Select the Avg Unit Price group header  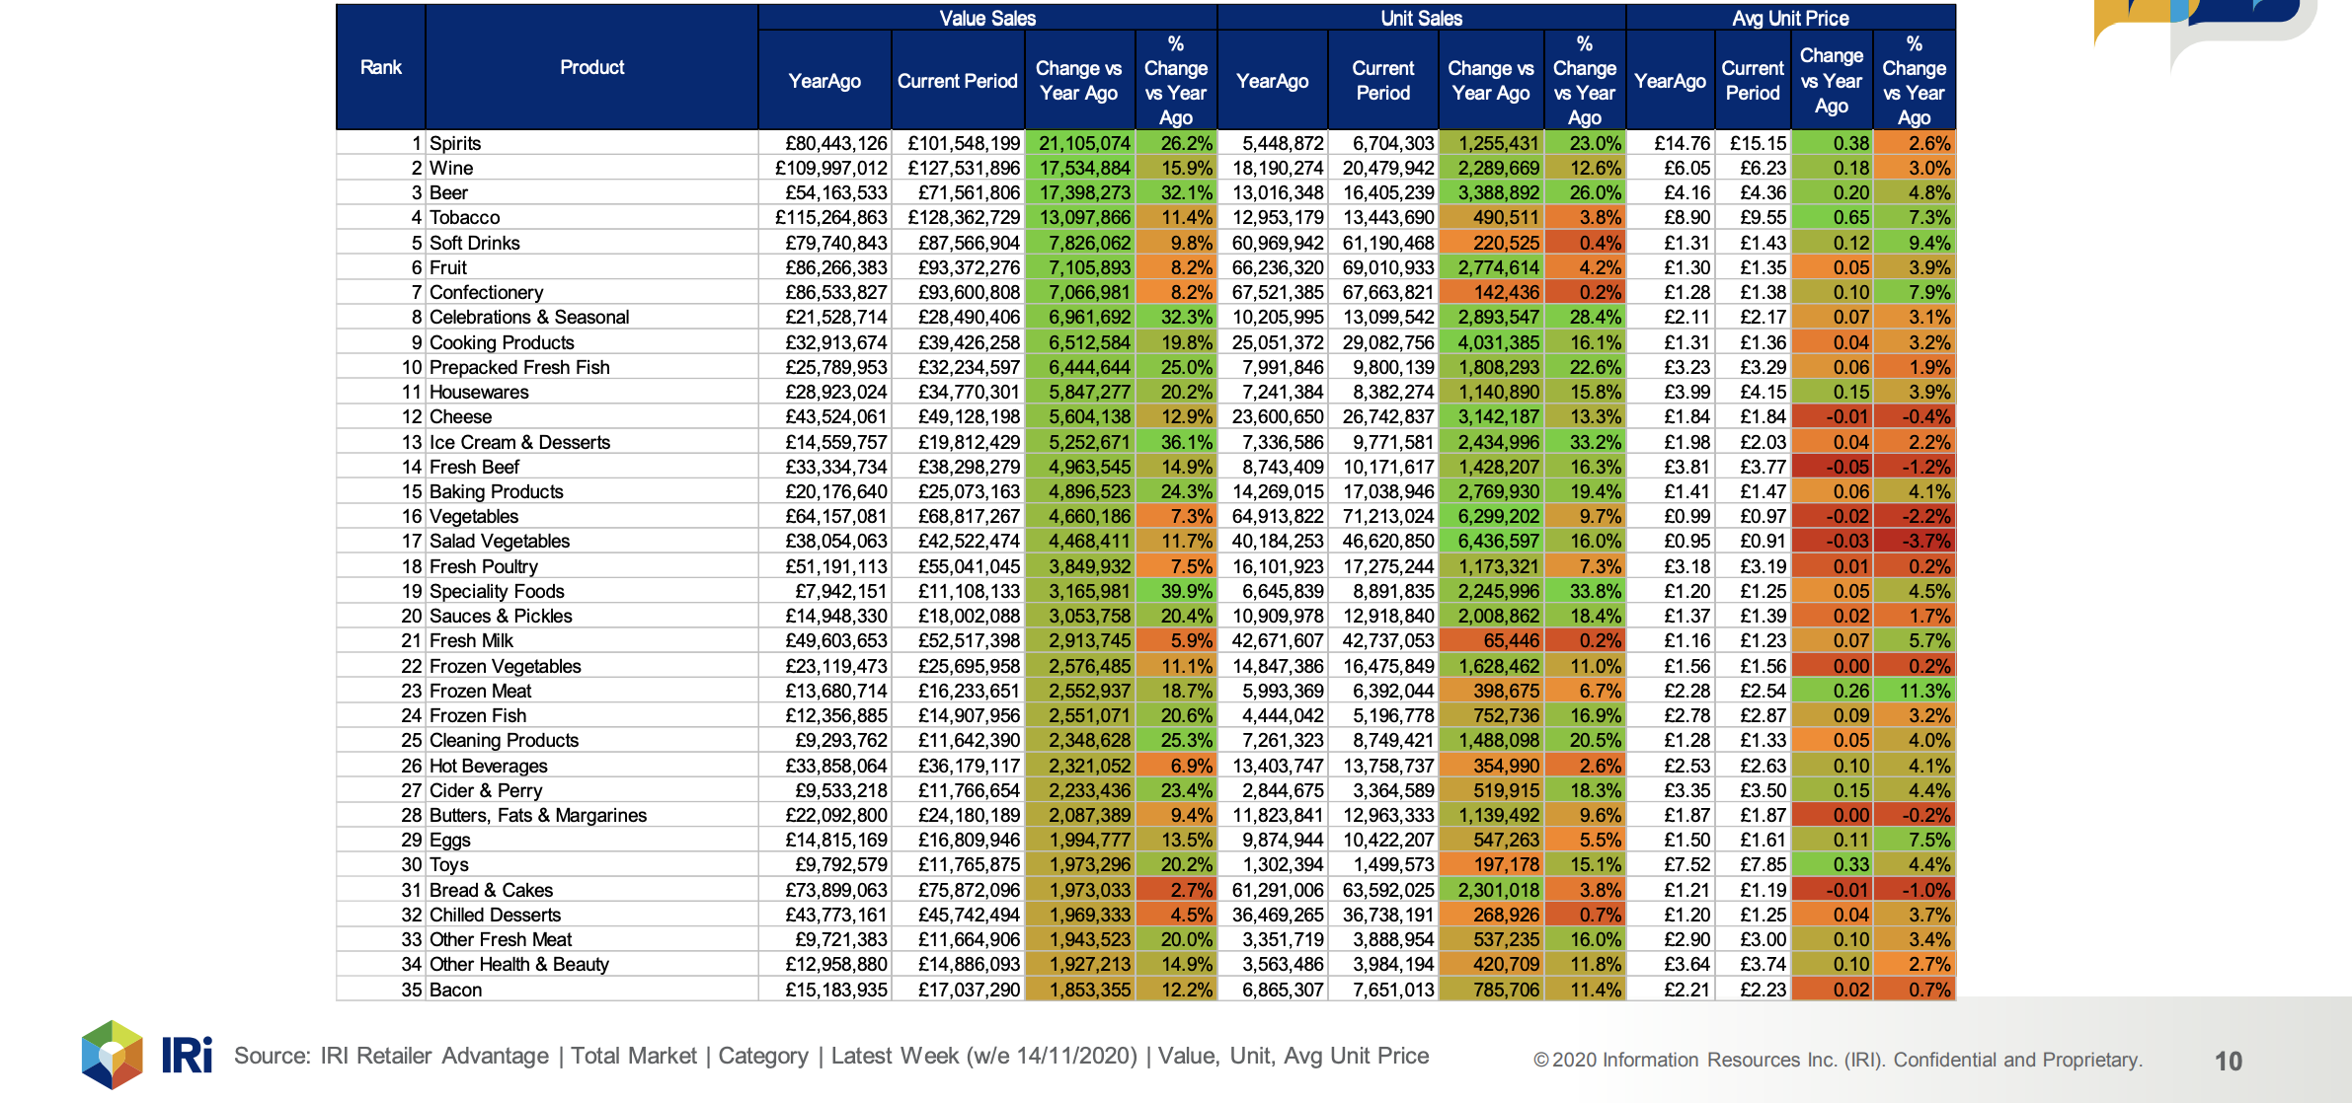1791,18
